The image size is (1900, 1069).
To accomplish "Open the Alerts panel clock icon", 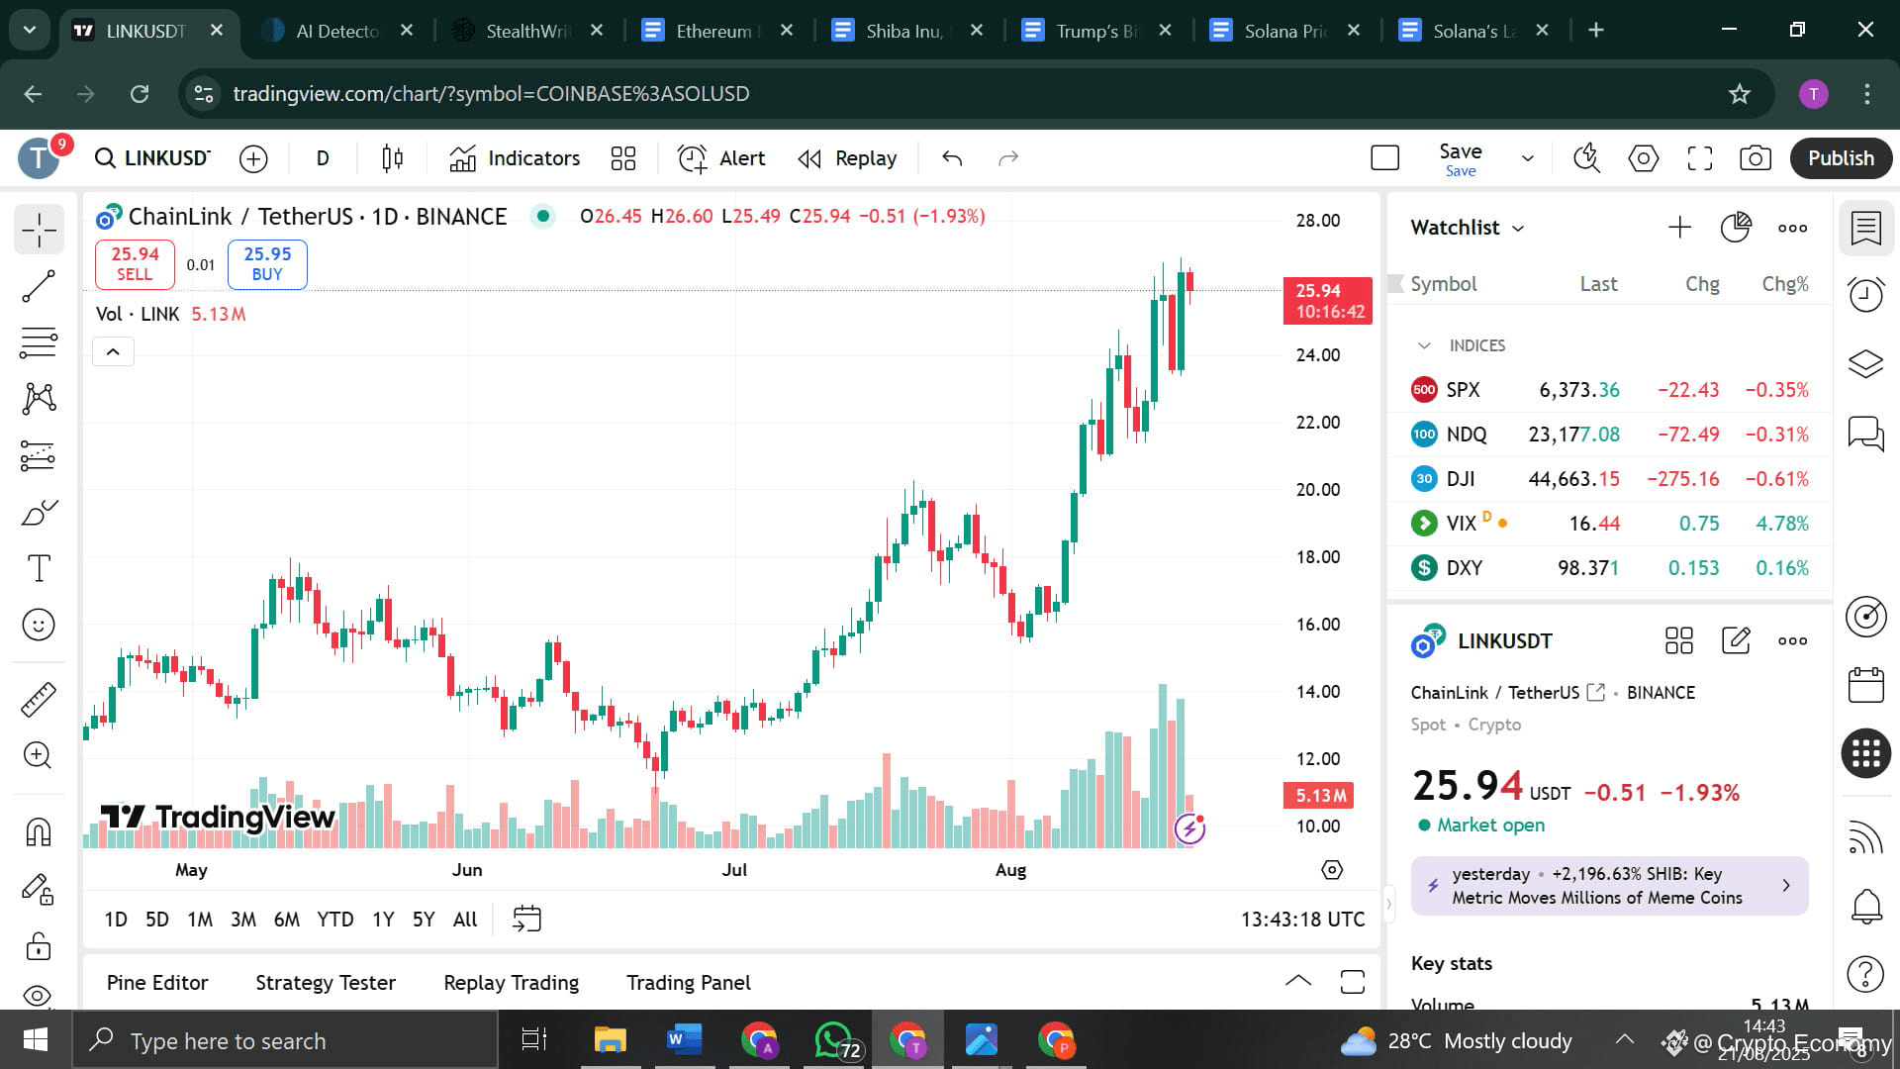I will (1865, 294).
